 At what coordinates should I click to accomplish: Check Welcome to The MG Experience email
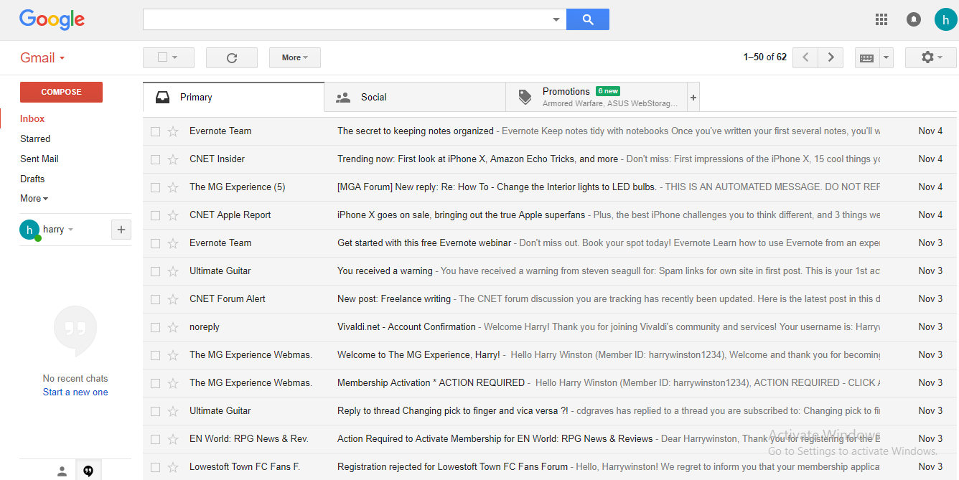pyautogui.click(x=155, y=355)
